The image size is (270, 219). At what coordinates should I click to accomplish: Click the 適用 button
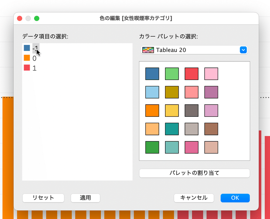(85, 198)
